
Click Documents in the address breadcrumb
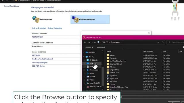(115, 42)
